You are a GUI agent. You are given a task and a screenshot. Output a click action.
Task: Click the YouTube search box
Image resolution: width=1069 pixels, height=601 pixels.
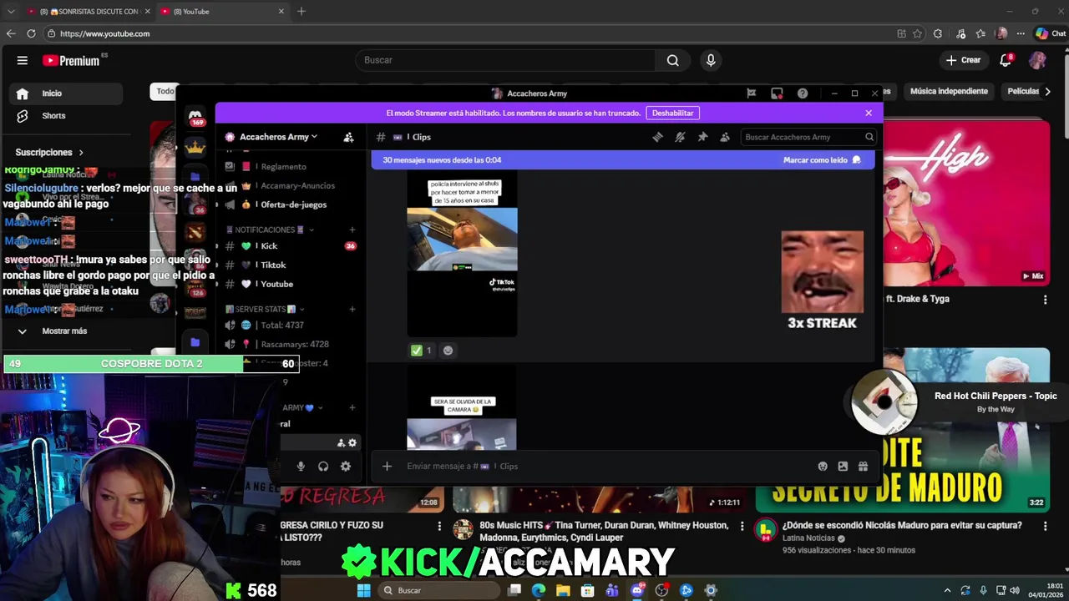(x=506, y=60)
